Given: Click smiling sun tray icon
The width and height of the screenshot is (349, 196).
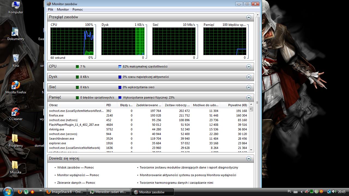Looking at the screenshot, I should (321, 192).
